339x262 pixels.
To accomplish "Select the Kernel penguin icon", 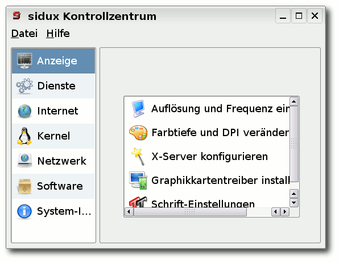I will [x=24, y=136].
